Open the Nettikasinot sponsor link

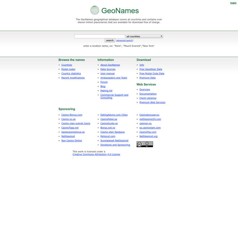[68, 137]
